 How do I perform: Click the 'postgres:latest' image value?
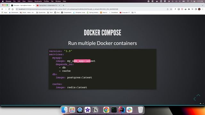point(79,77)
